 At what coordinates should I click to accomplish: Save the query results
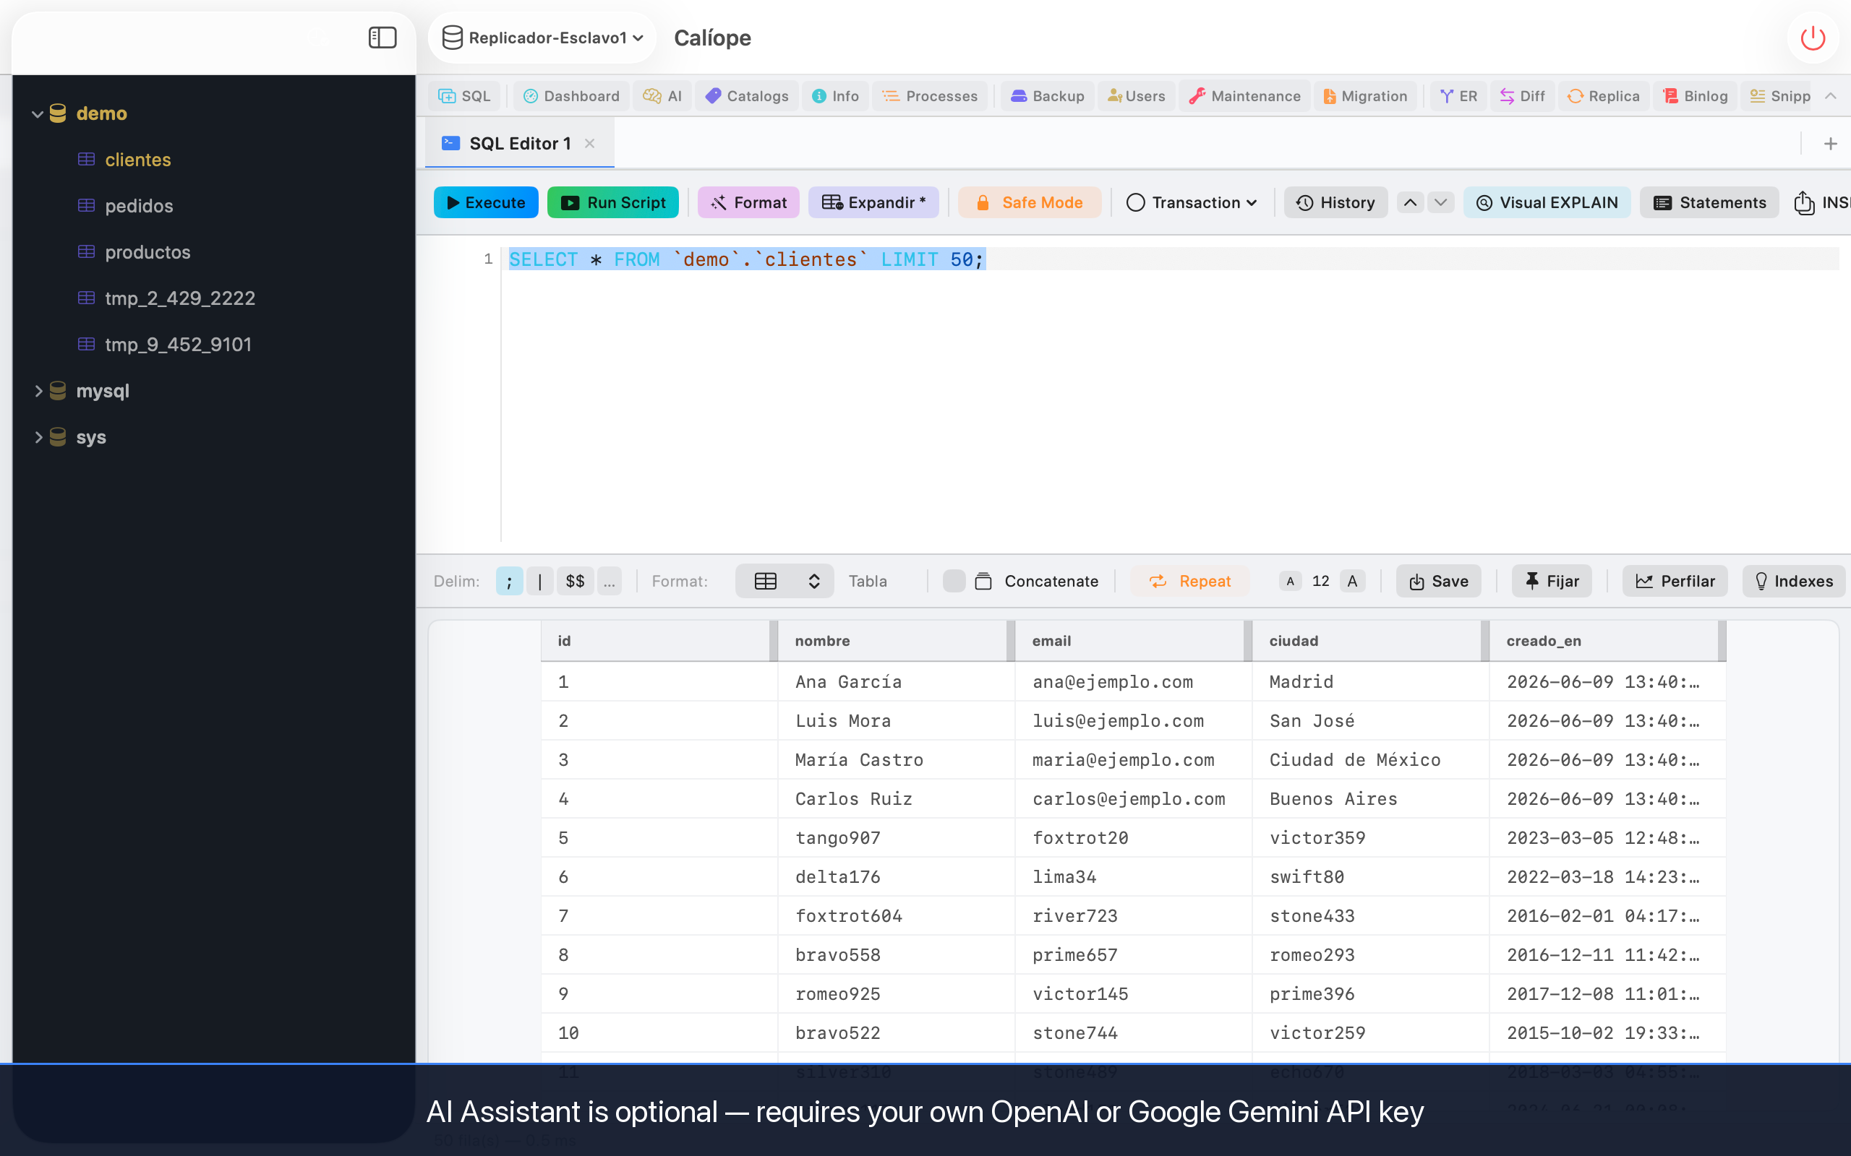tap(1439, 581)
